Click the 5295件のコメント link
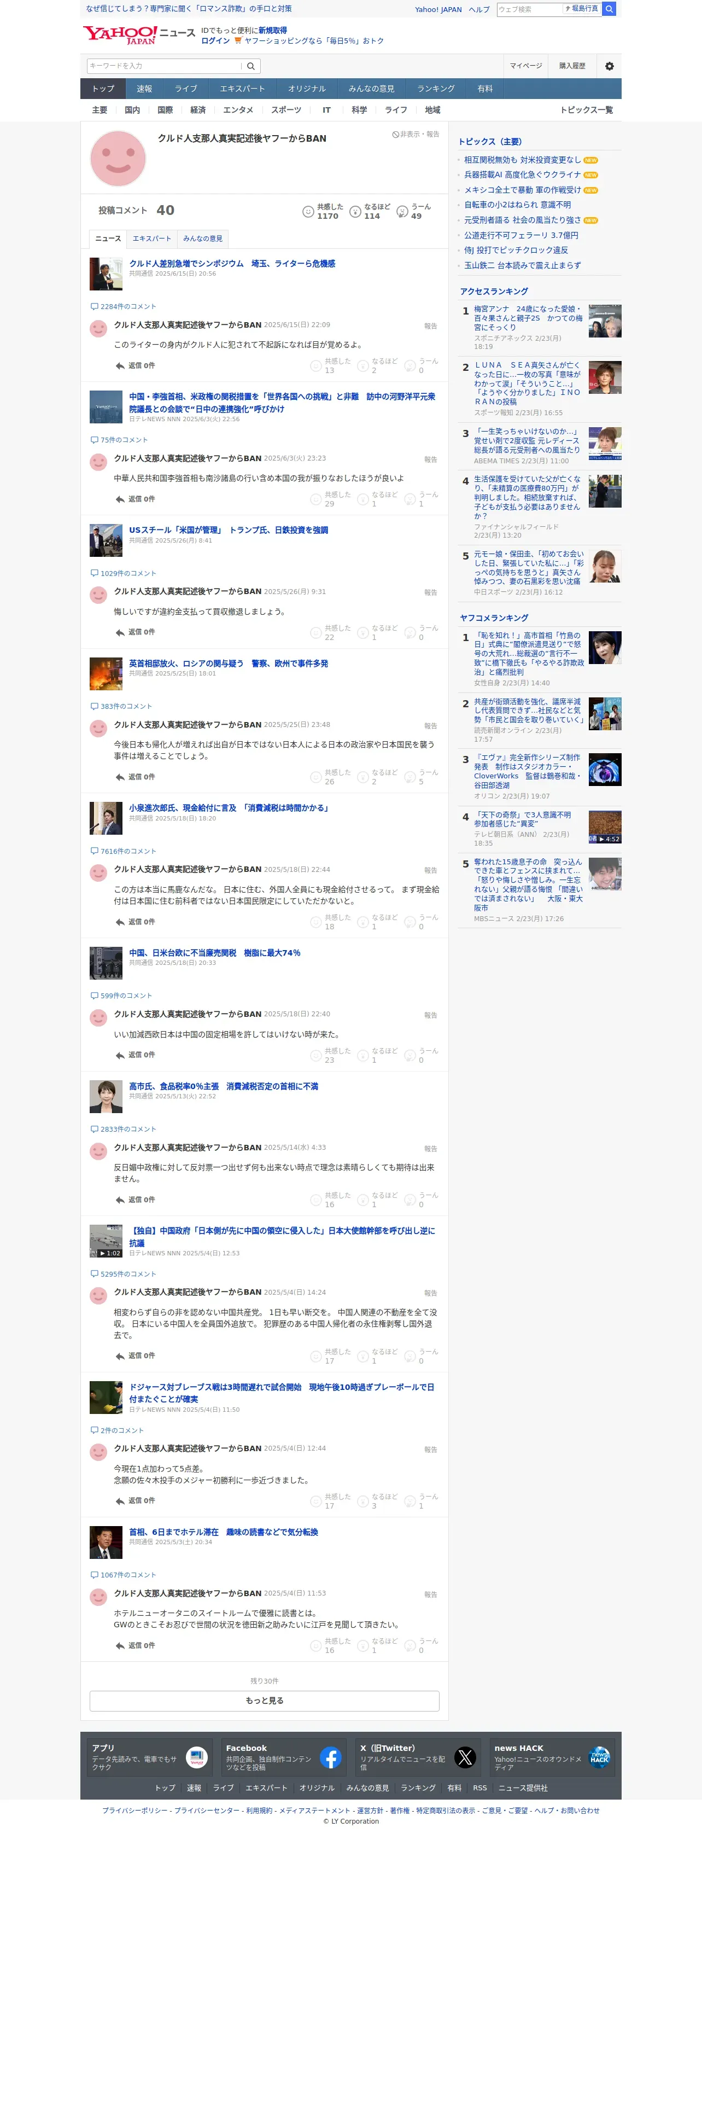This screenshot has width=702, height=2107. coord(124,1274)
